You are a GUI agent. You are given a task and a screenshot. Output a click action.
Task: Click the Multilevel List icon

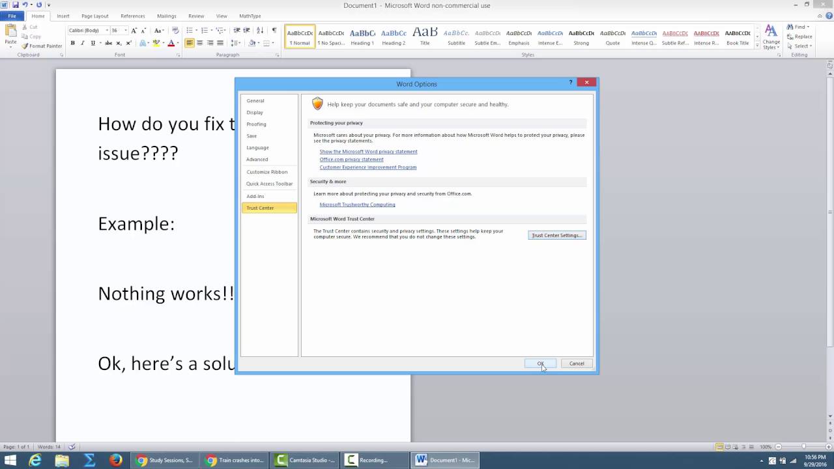pos(220,31)
